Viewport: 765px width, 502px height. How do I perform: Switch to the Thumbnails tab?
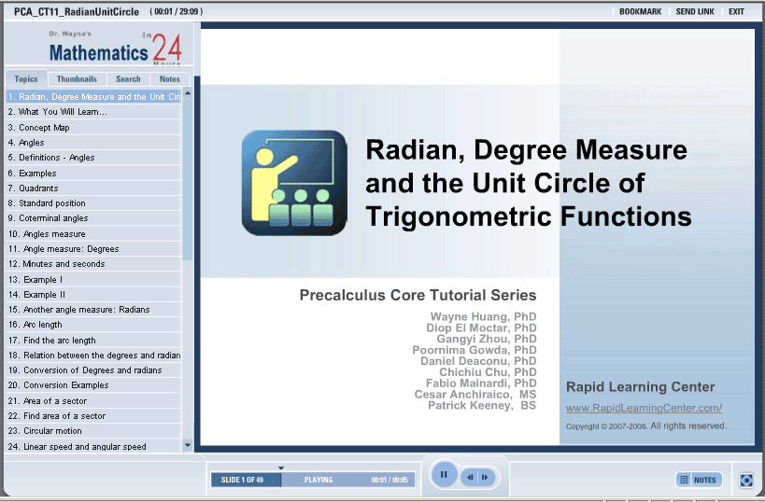click(x=77, y=79)
